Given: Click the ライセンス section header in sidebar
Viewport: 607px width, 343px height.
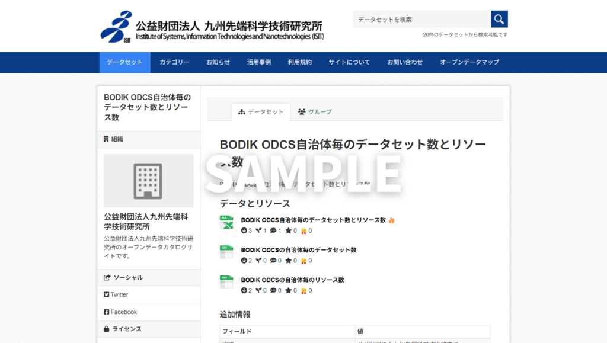Looking at the screenshot, I should pos(149,329).
